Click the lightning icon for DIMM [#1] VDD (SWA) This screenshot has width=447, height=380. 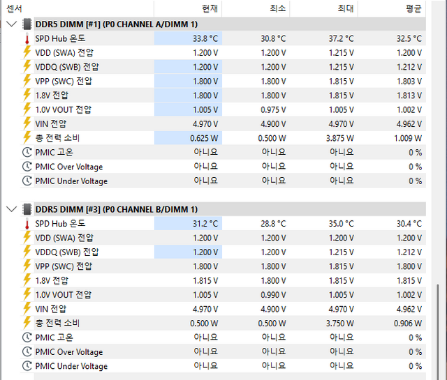(x=27, y=52)
